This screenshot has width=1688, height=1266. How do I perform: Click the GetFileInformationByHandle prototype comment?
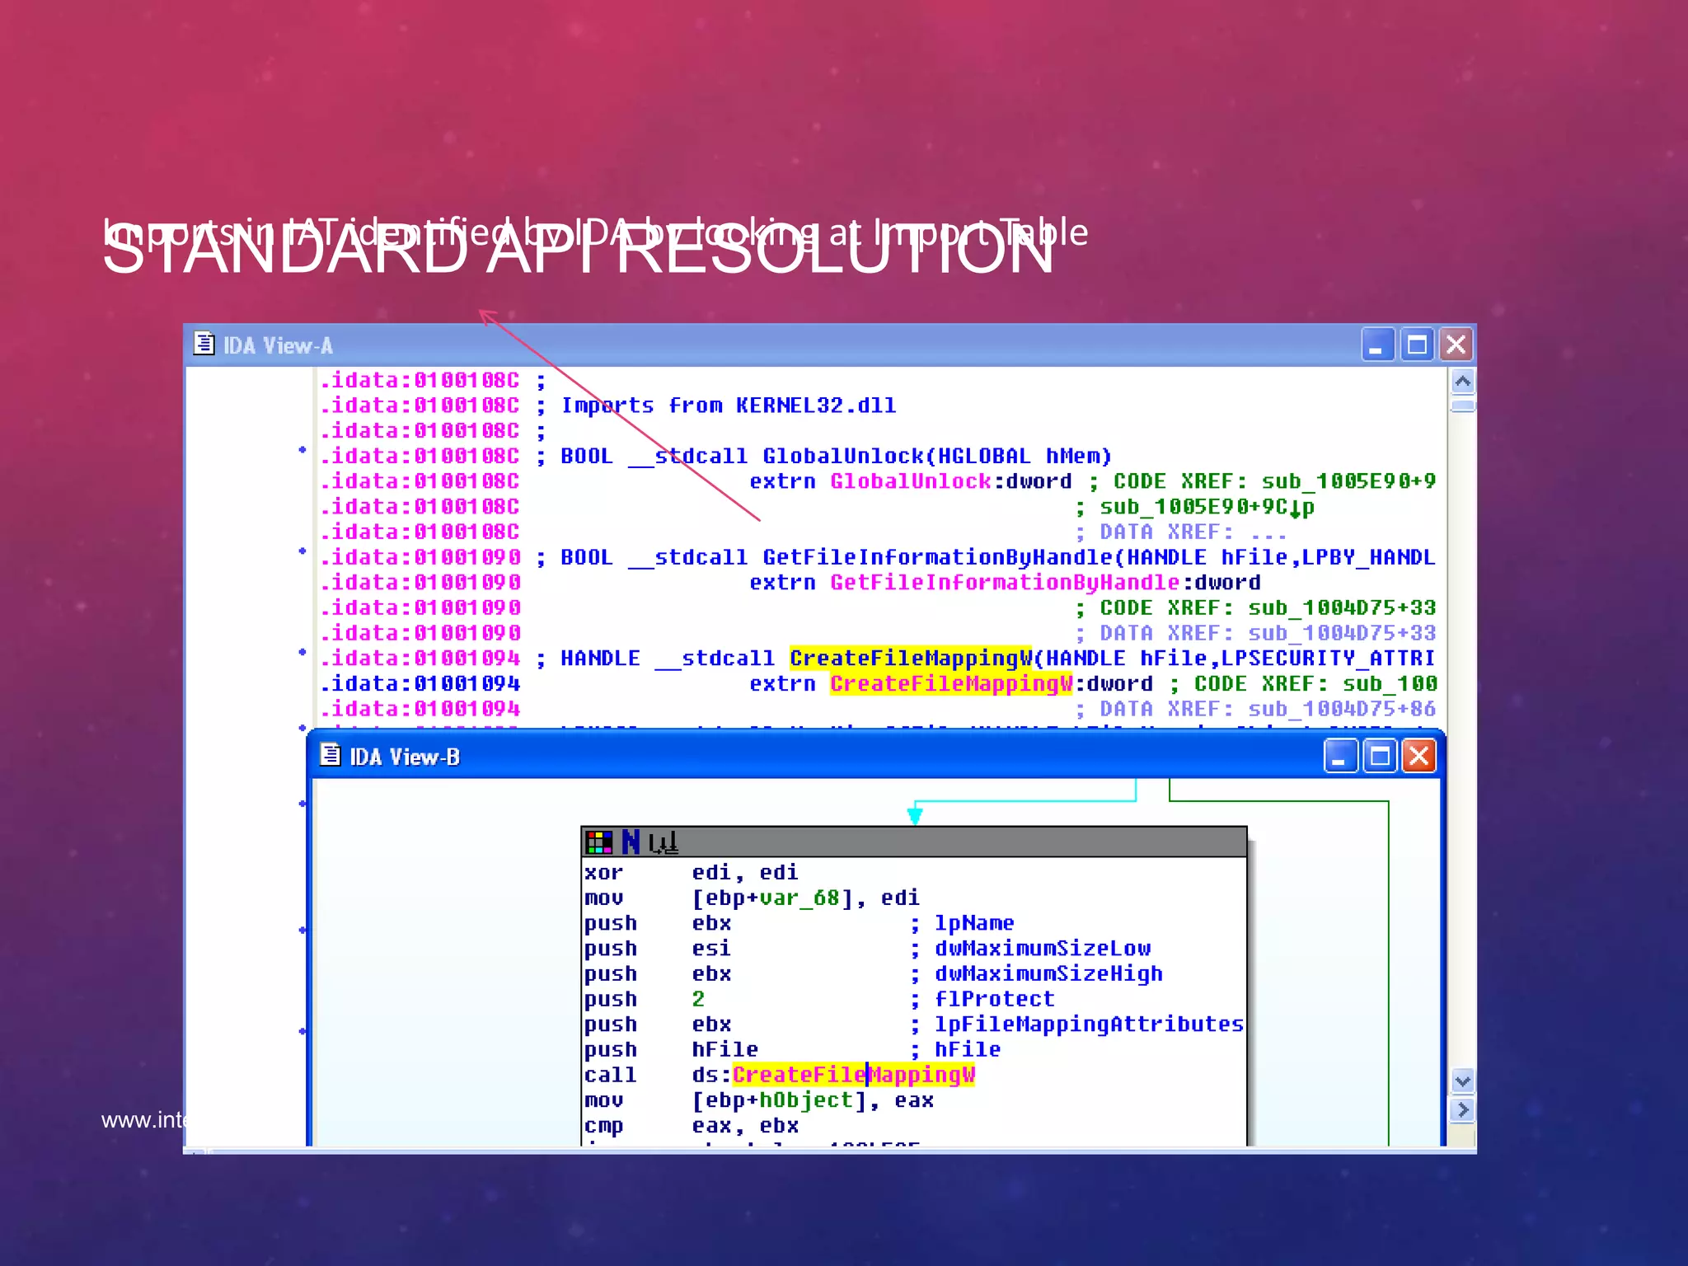pyautogui.click(x=998, y=557)
